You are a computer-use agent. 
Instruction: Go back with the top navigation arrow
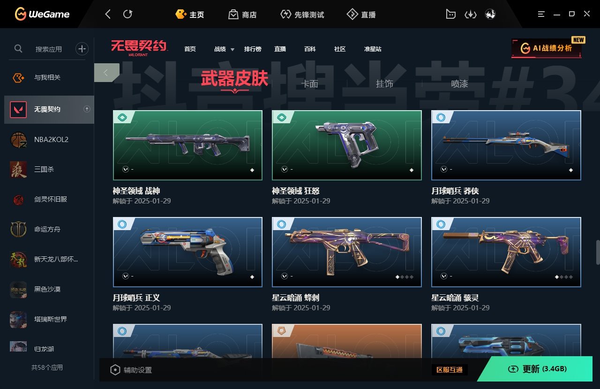click(x=108, y=14)
